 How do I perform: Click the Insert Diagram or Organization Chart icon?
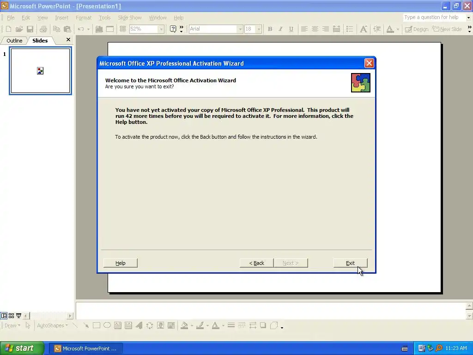pyautogui.click(x=150, y=325)
